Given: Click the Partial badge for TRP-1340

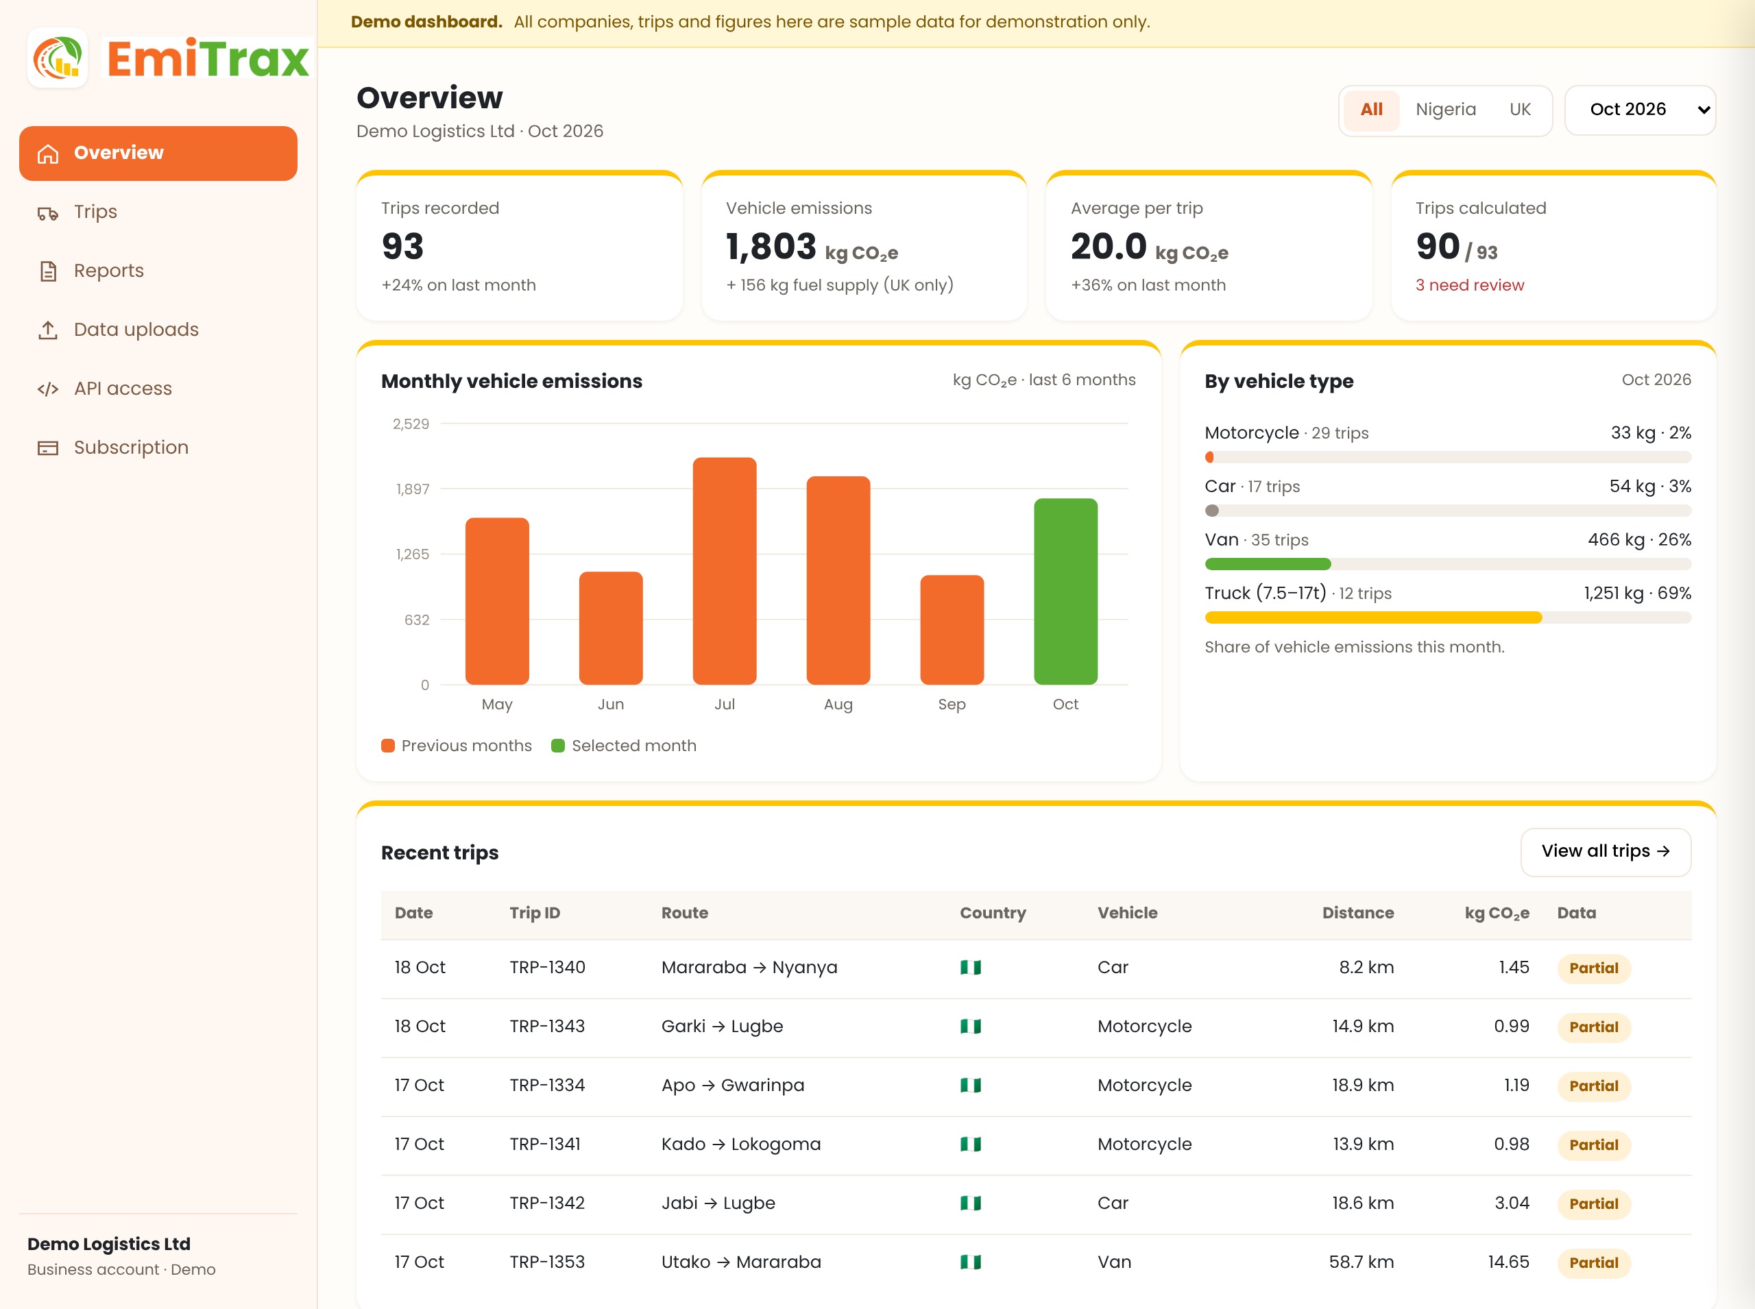Looking at the screenshot, I should (1593, 968).
